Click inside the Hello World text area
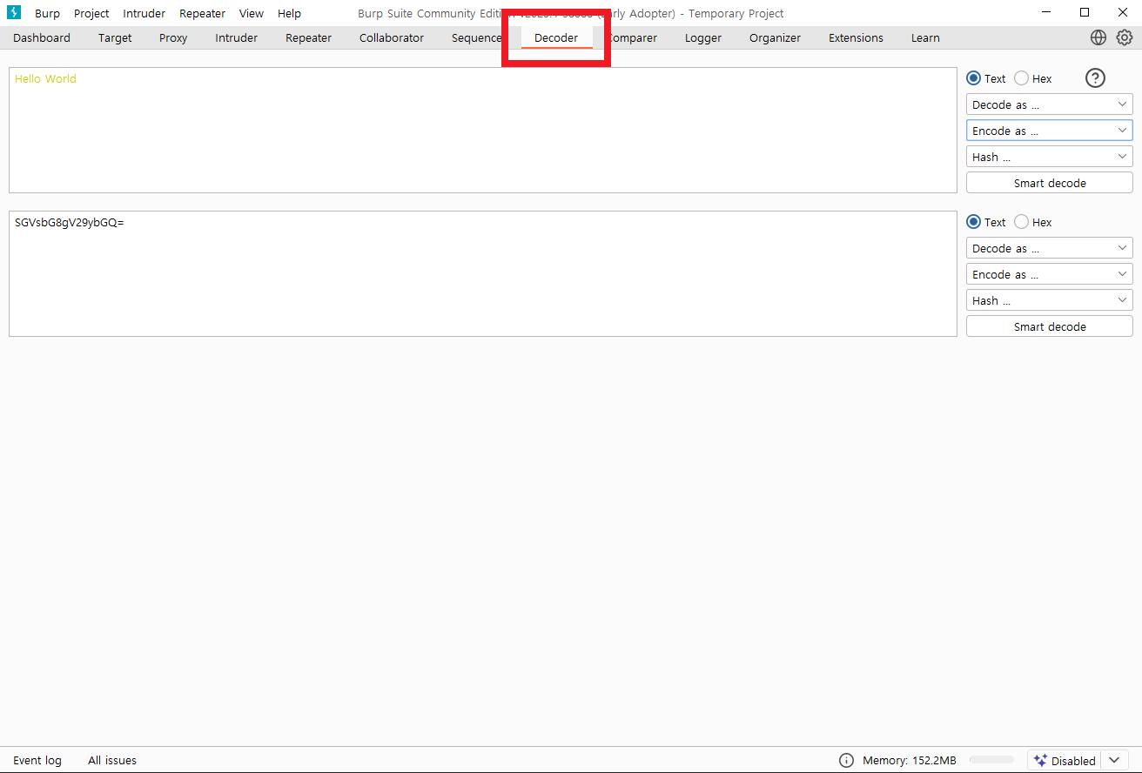 click(483, 131)
